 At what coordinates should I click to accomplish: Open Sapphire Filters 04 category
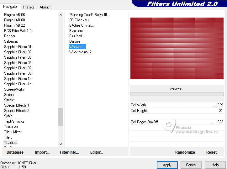tap(18, 63)
